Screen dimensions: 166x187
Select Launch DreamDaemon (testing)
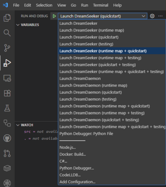pos(112,99)
